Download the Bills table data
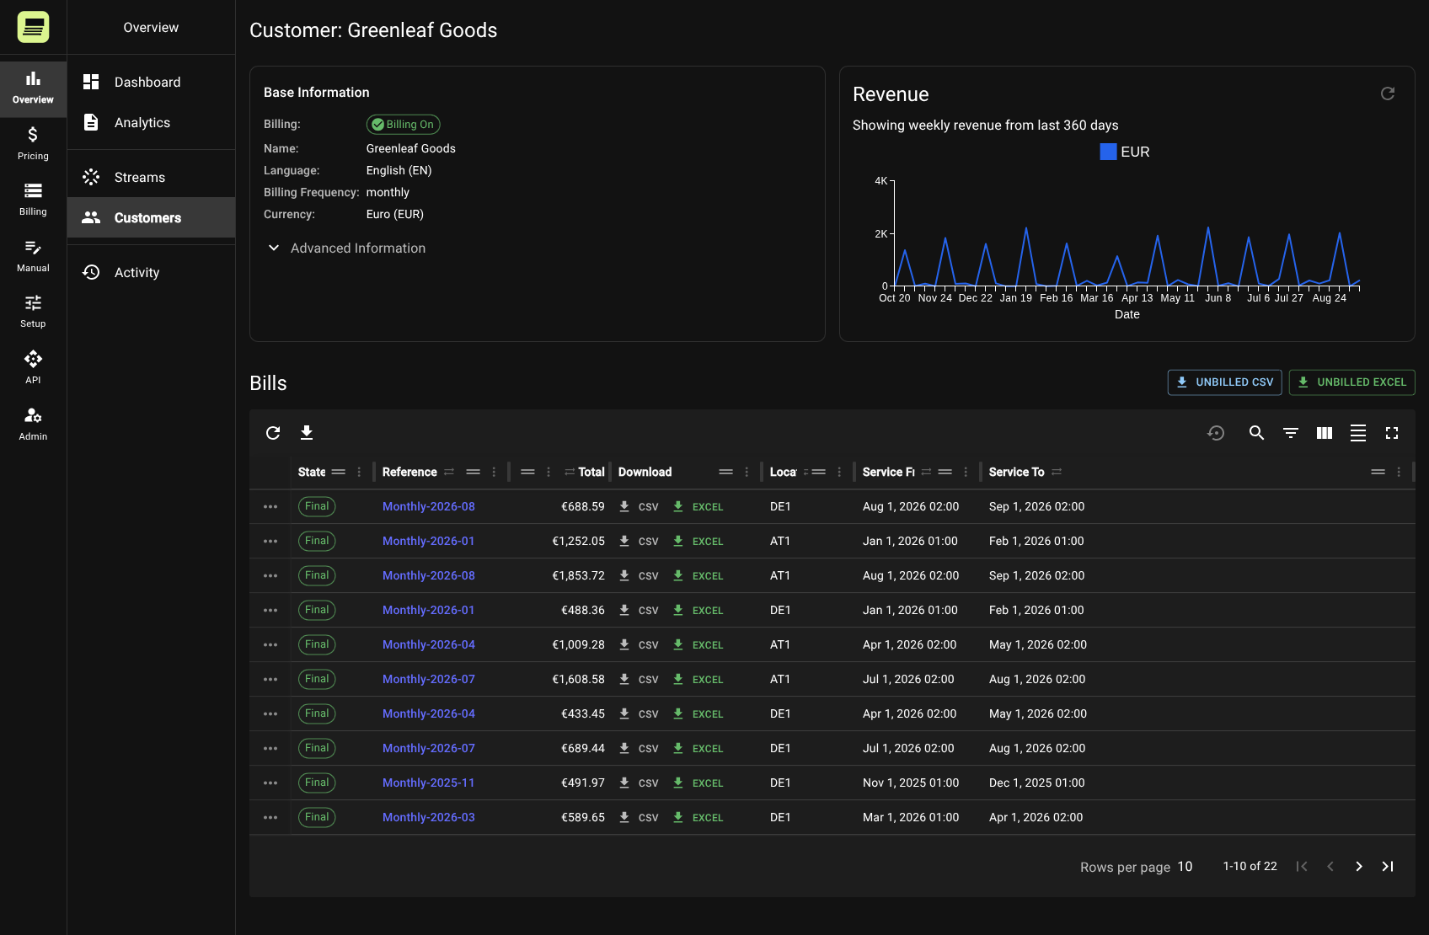The height and width of the screenshot is (935, 1429). pos(307,433)
